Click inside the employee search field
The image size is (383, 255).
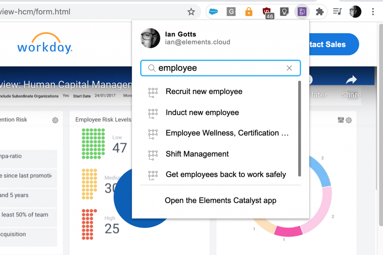[217, 68]
